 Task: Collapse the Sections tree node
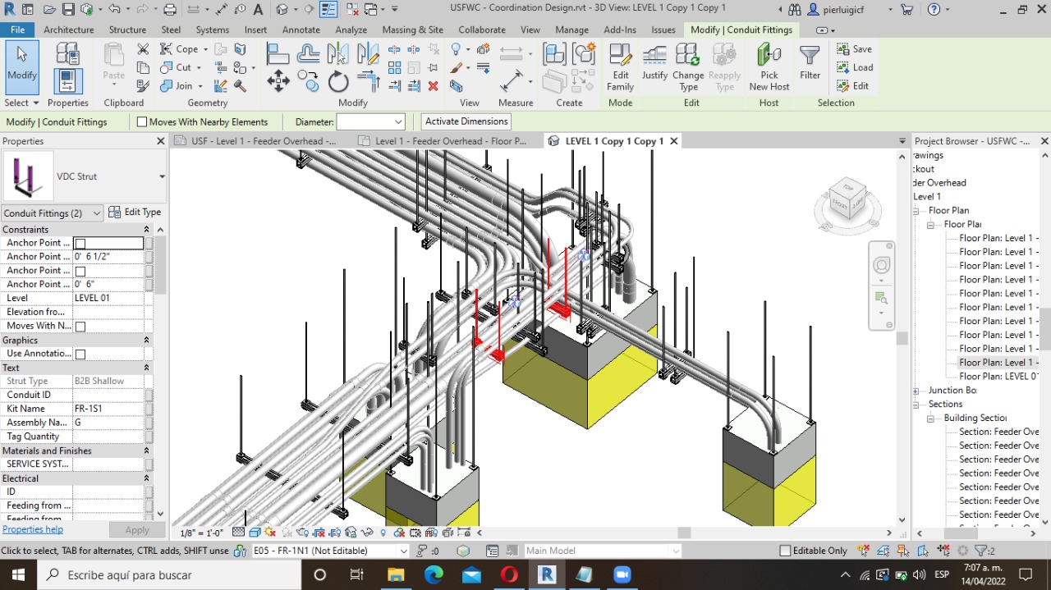point(916,405)
